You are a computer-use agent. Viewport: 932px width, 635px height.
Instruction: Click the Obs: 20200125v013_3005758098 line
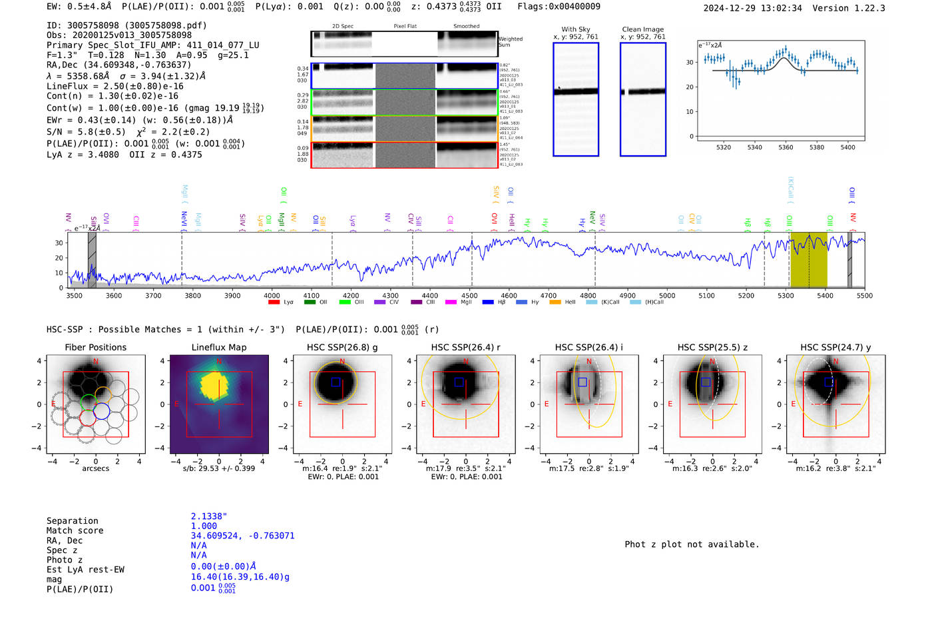click(119, 35)
